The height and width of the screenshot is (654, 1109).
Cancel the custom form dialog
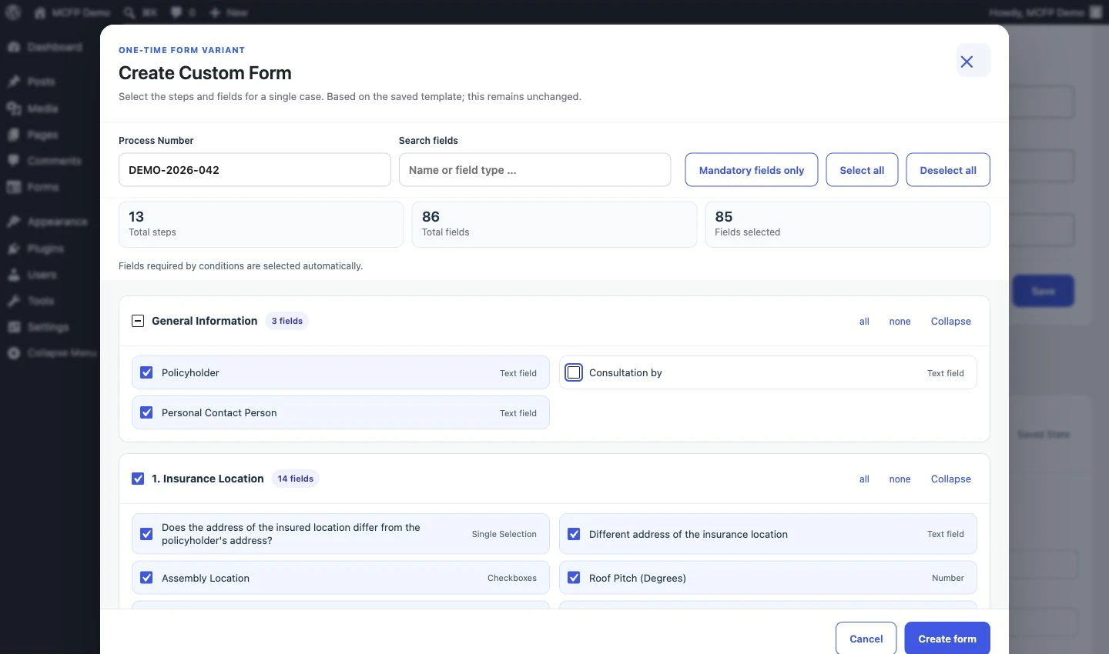click(866, 639)
